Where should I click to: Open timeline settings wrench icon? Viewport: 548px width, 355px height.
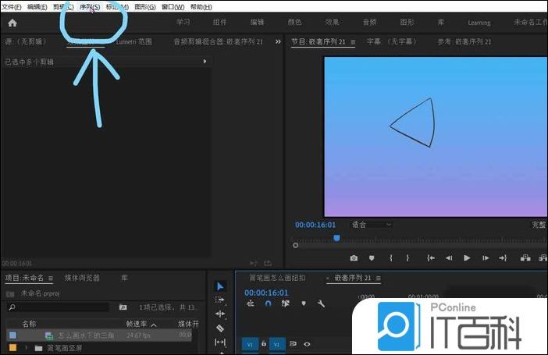click(321, 304)
